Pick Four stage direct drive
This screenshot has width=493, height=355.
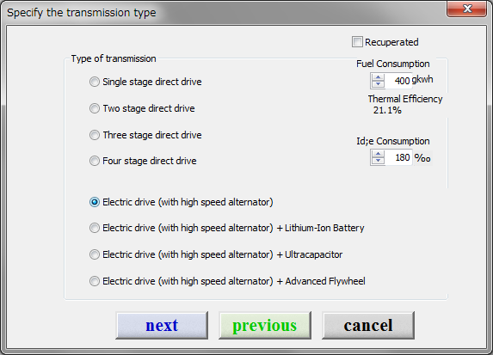pos(95,161)
